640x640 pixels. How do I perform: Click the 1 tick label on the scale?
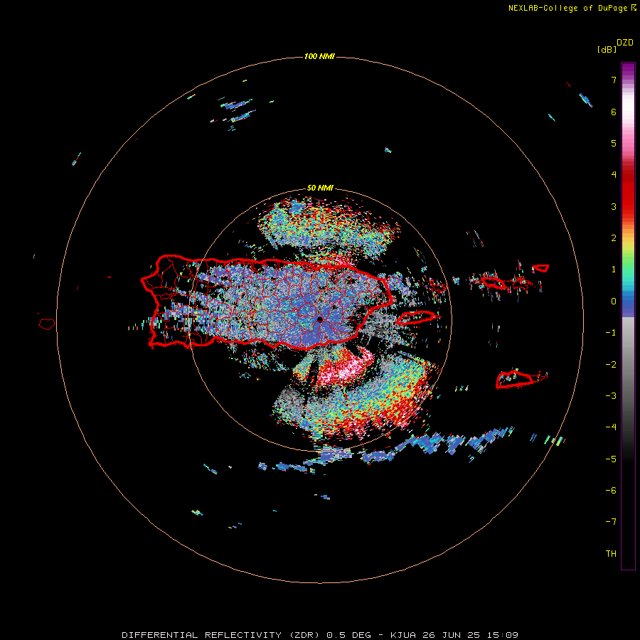point(614,270)
